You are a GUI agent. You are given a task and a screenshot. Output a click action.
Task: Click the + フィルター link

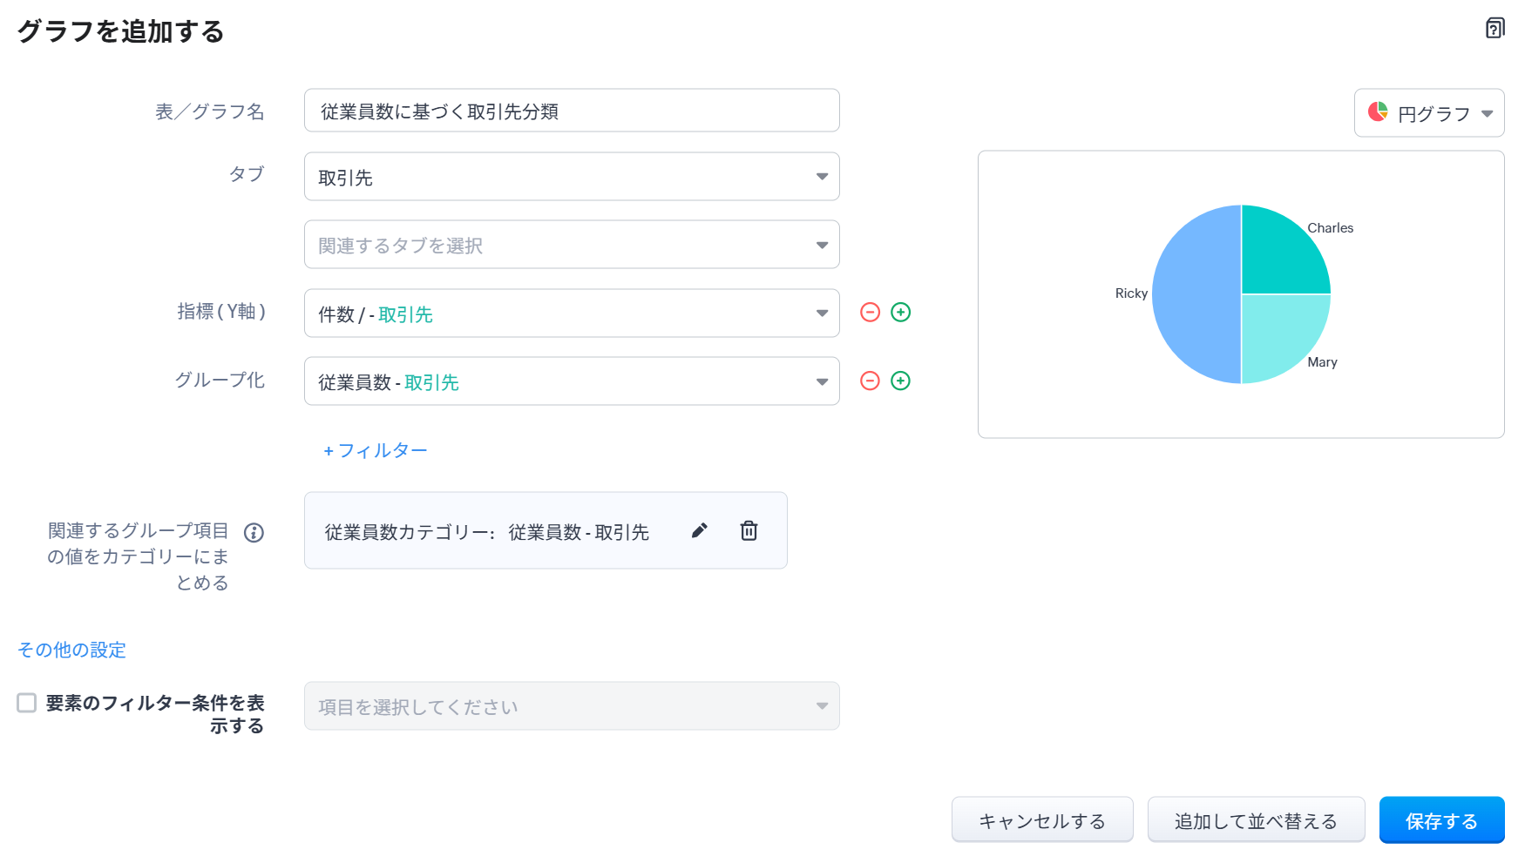point(376,450)
